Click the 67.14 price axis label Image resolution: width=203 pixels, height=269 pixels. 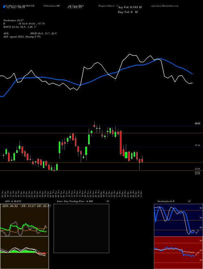pyautogui.click(x=197, y=146)
